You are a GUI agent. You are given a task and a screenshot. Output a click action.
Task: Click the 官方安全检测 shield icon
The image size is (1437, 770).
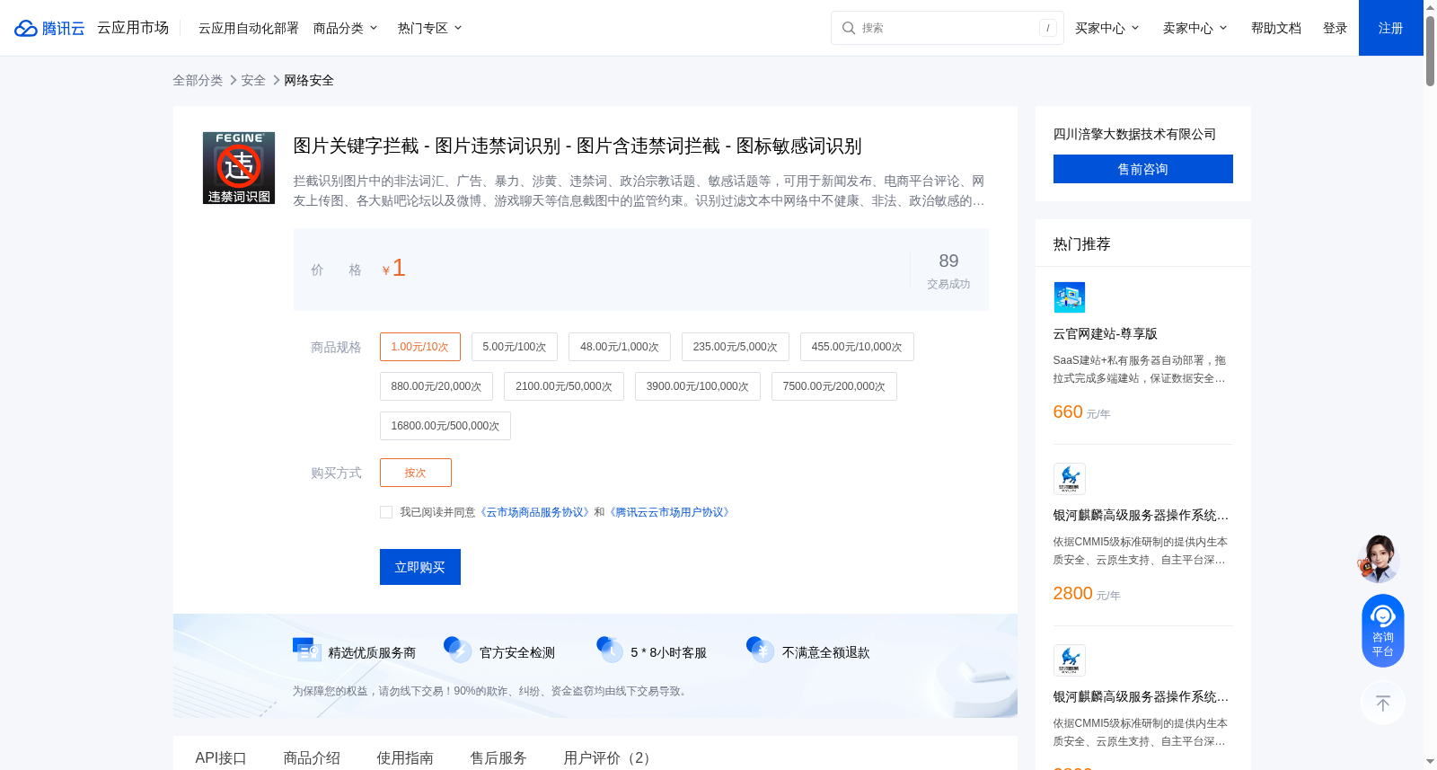457,650
